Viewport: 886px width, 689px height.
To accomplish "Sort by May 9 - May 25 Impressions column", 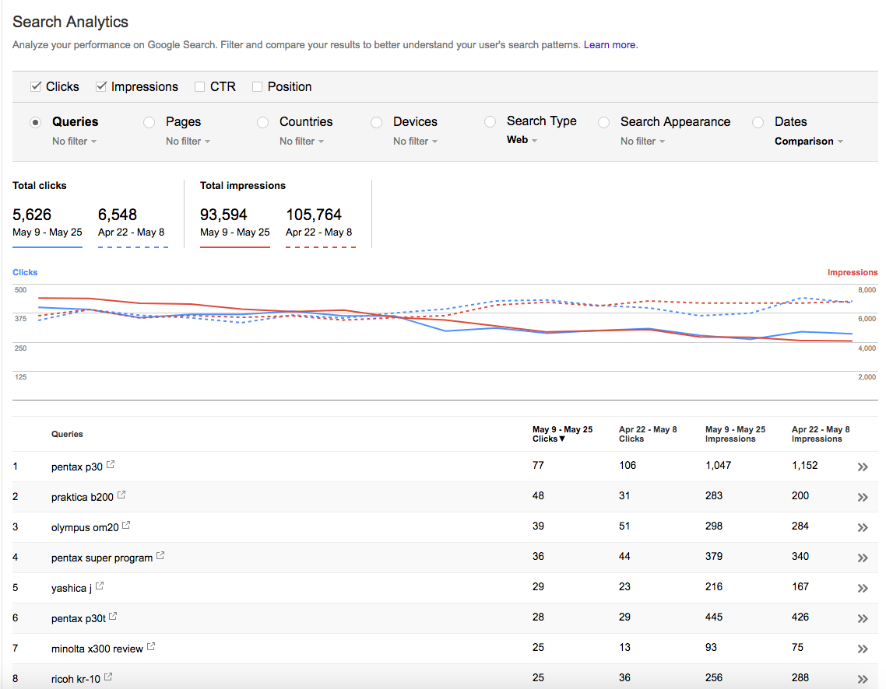I will click(x=735, y=434).
